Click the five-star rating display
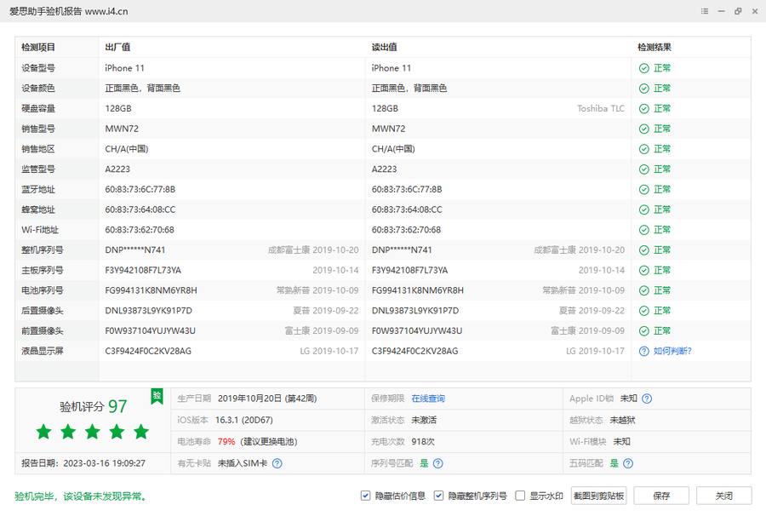Viewport: 766px width, 522px height. click(92, 432)
